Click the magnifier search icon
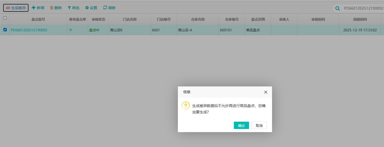384x147 pixels. coord(338,8)
